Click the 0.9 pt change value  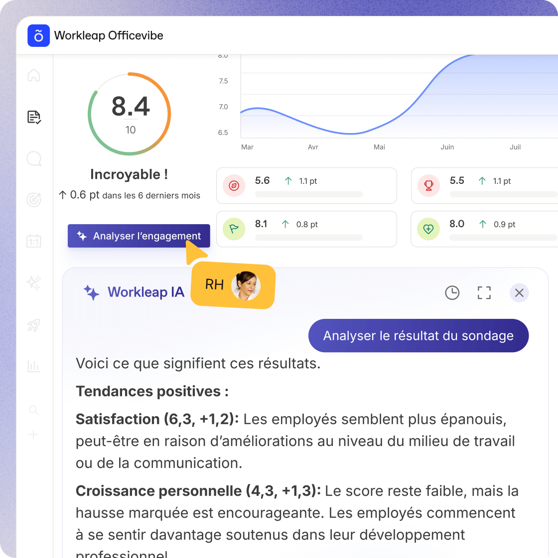click(x=505, y=224)
